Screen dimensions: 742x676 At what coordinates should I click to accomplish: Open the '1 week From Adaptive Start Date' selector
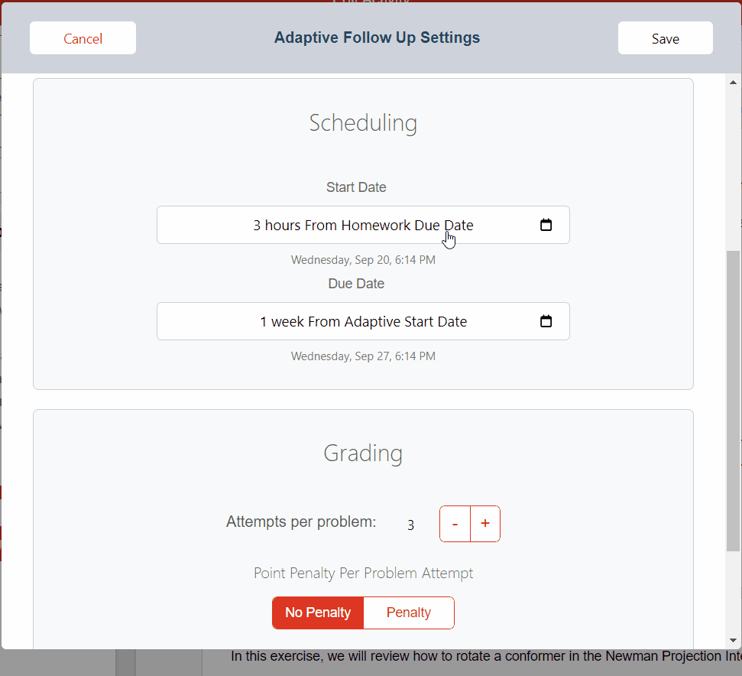363,321
